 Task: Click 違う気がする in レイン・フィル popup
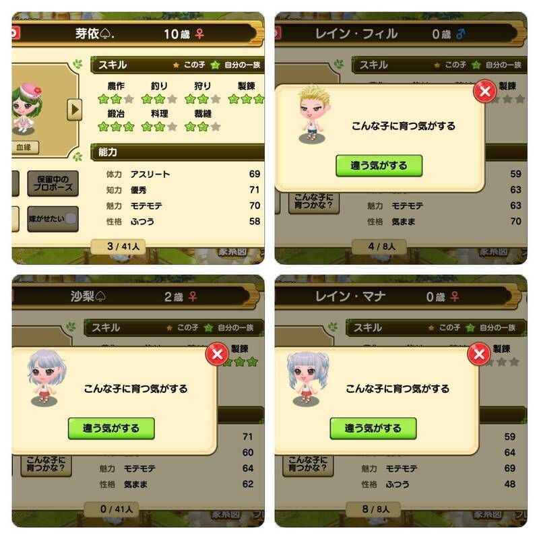pyautogui.click(x=379, y=166)
